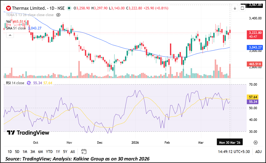Click the RSI 14 close indicator label
The image size is (266, 163).
click(x=15, y=83)
